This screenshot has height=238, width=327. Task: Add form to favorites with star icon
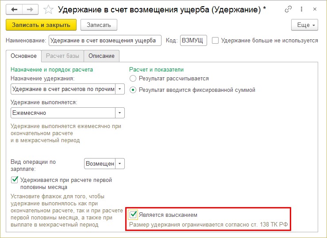tap(49, 9)
